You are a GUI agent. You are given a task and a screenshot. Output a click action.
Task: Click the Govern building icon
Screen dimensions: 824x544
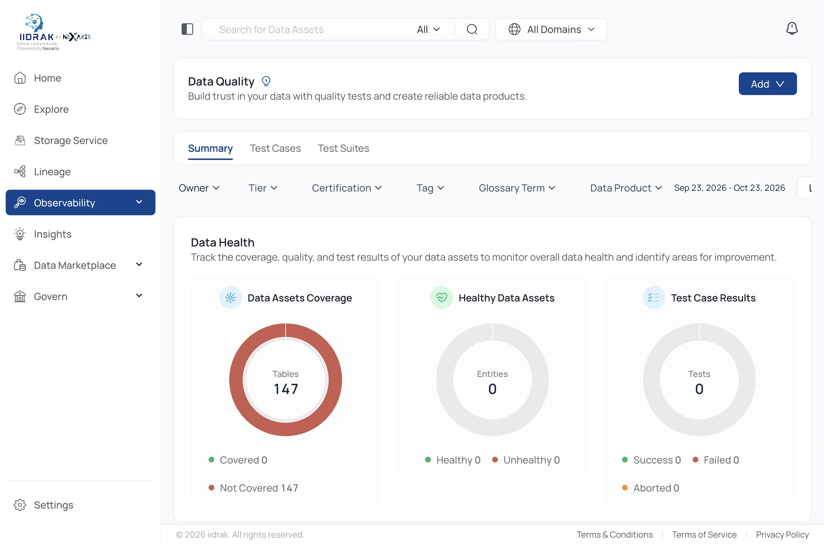pos(20,296)
